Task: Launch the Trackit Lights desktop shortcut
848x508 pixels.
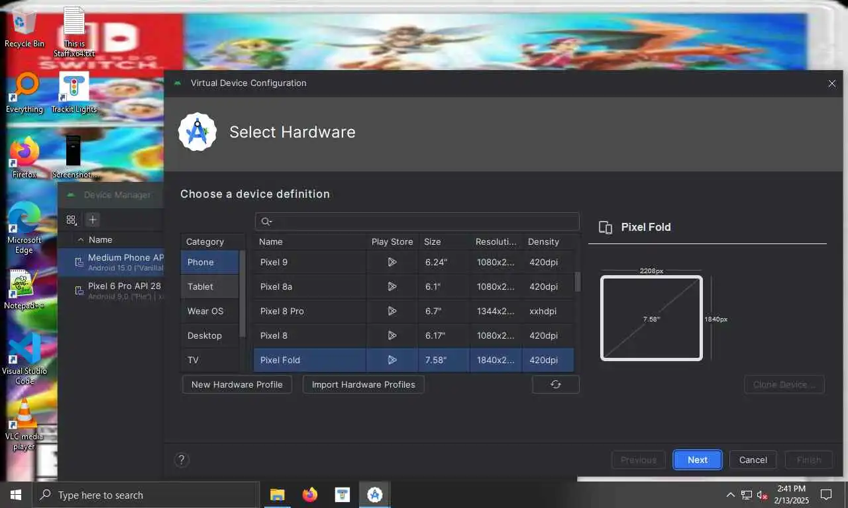Action: 74,93
